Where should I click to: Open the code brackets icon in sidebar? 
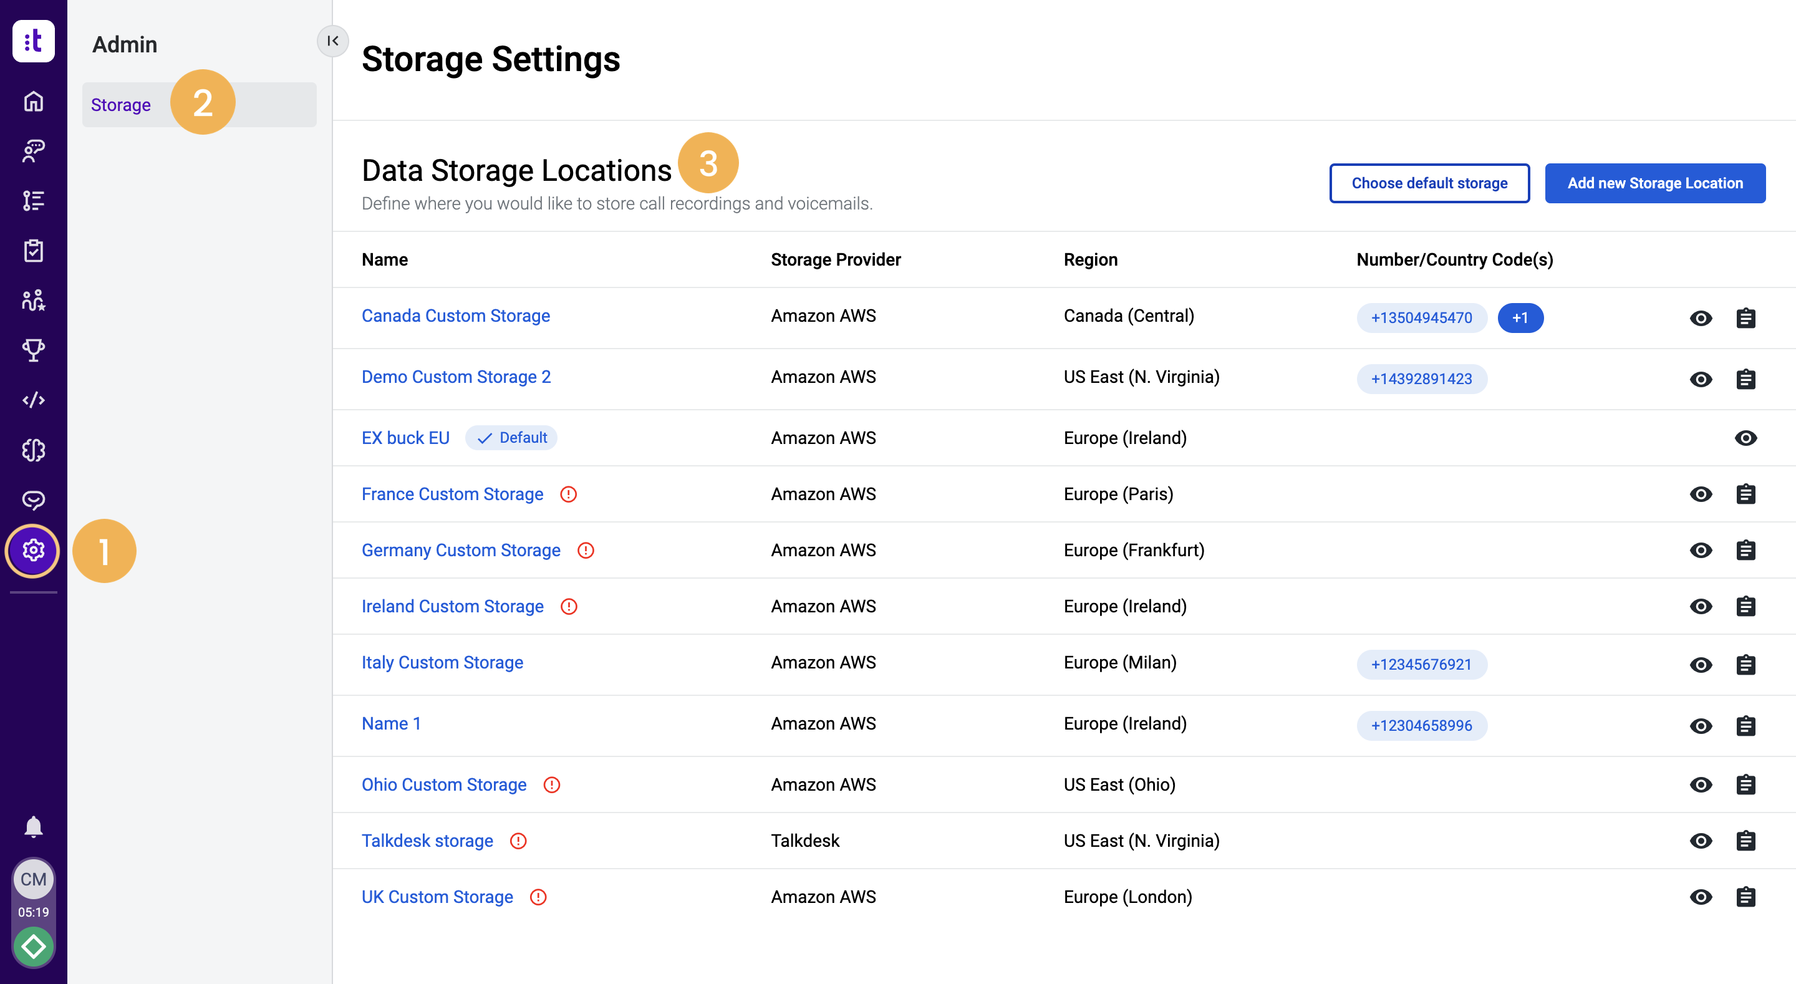34,400
